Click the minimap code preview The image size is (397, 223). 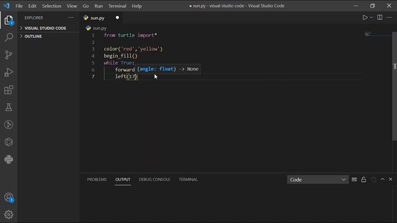(368, 34)
